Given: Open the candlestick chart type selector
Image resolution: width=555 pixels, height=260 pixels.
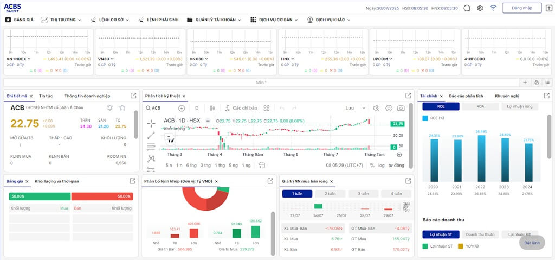Looking at the screenshot, I should [212, 108].
